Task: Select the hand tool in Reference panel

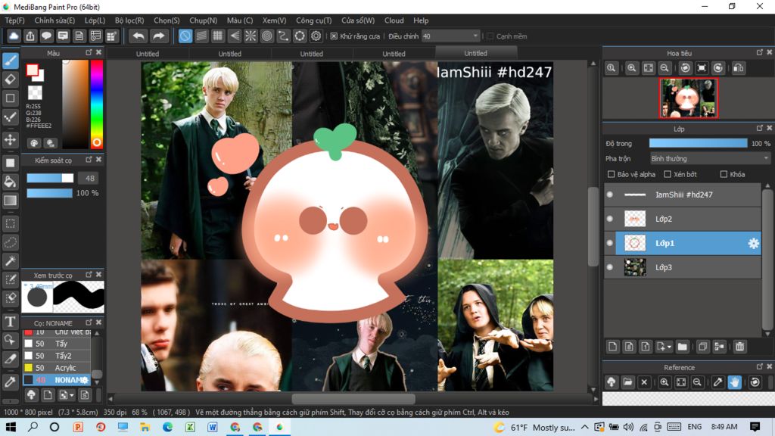Action: pos(734,382)
